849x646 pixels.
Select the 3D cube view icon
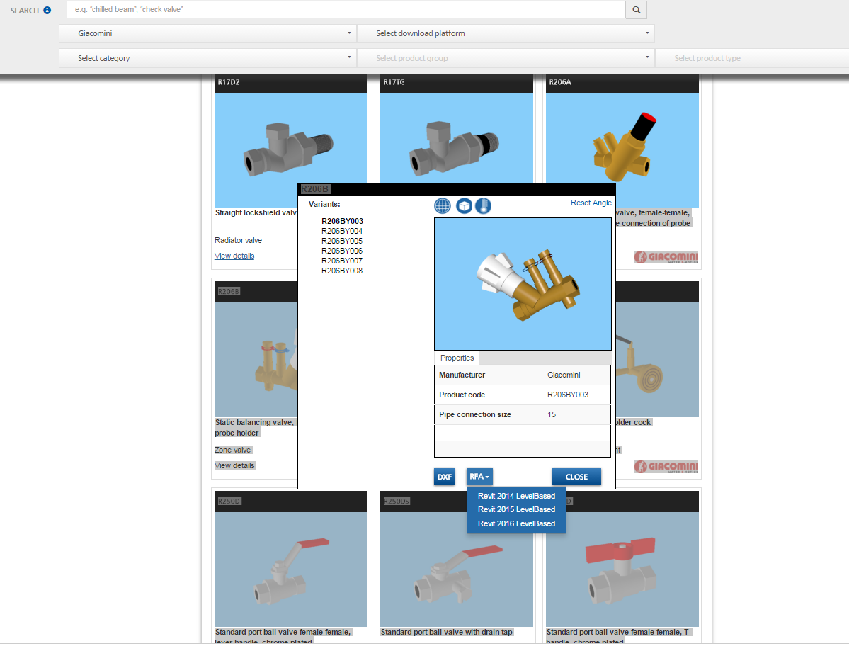[x=464, y=205]
